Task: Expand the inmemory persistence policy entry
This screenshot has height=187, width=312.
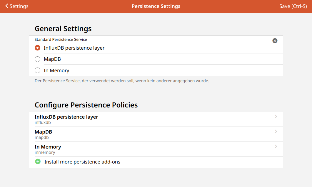Action: [x=276, y=146]
